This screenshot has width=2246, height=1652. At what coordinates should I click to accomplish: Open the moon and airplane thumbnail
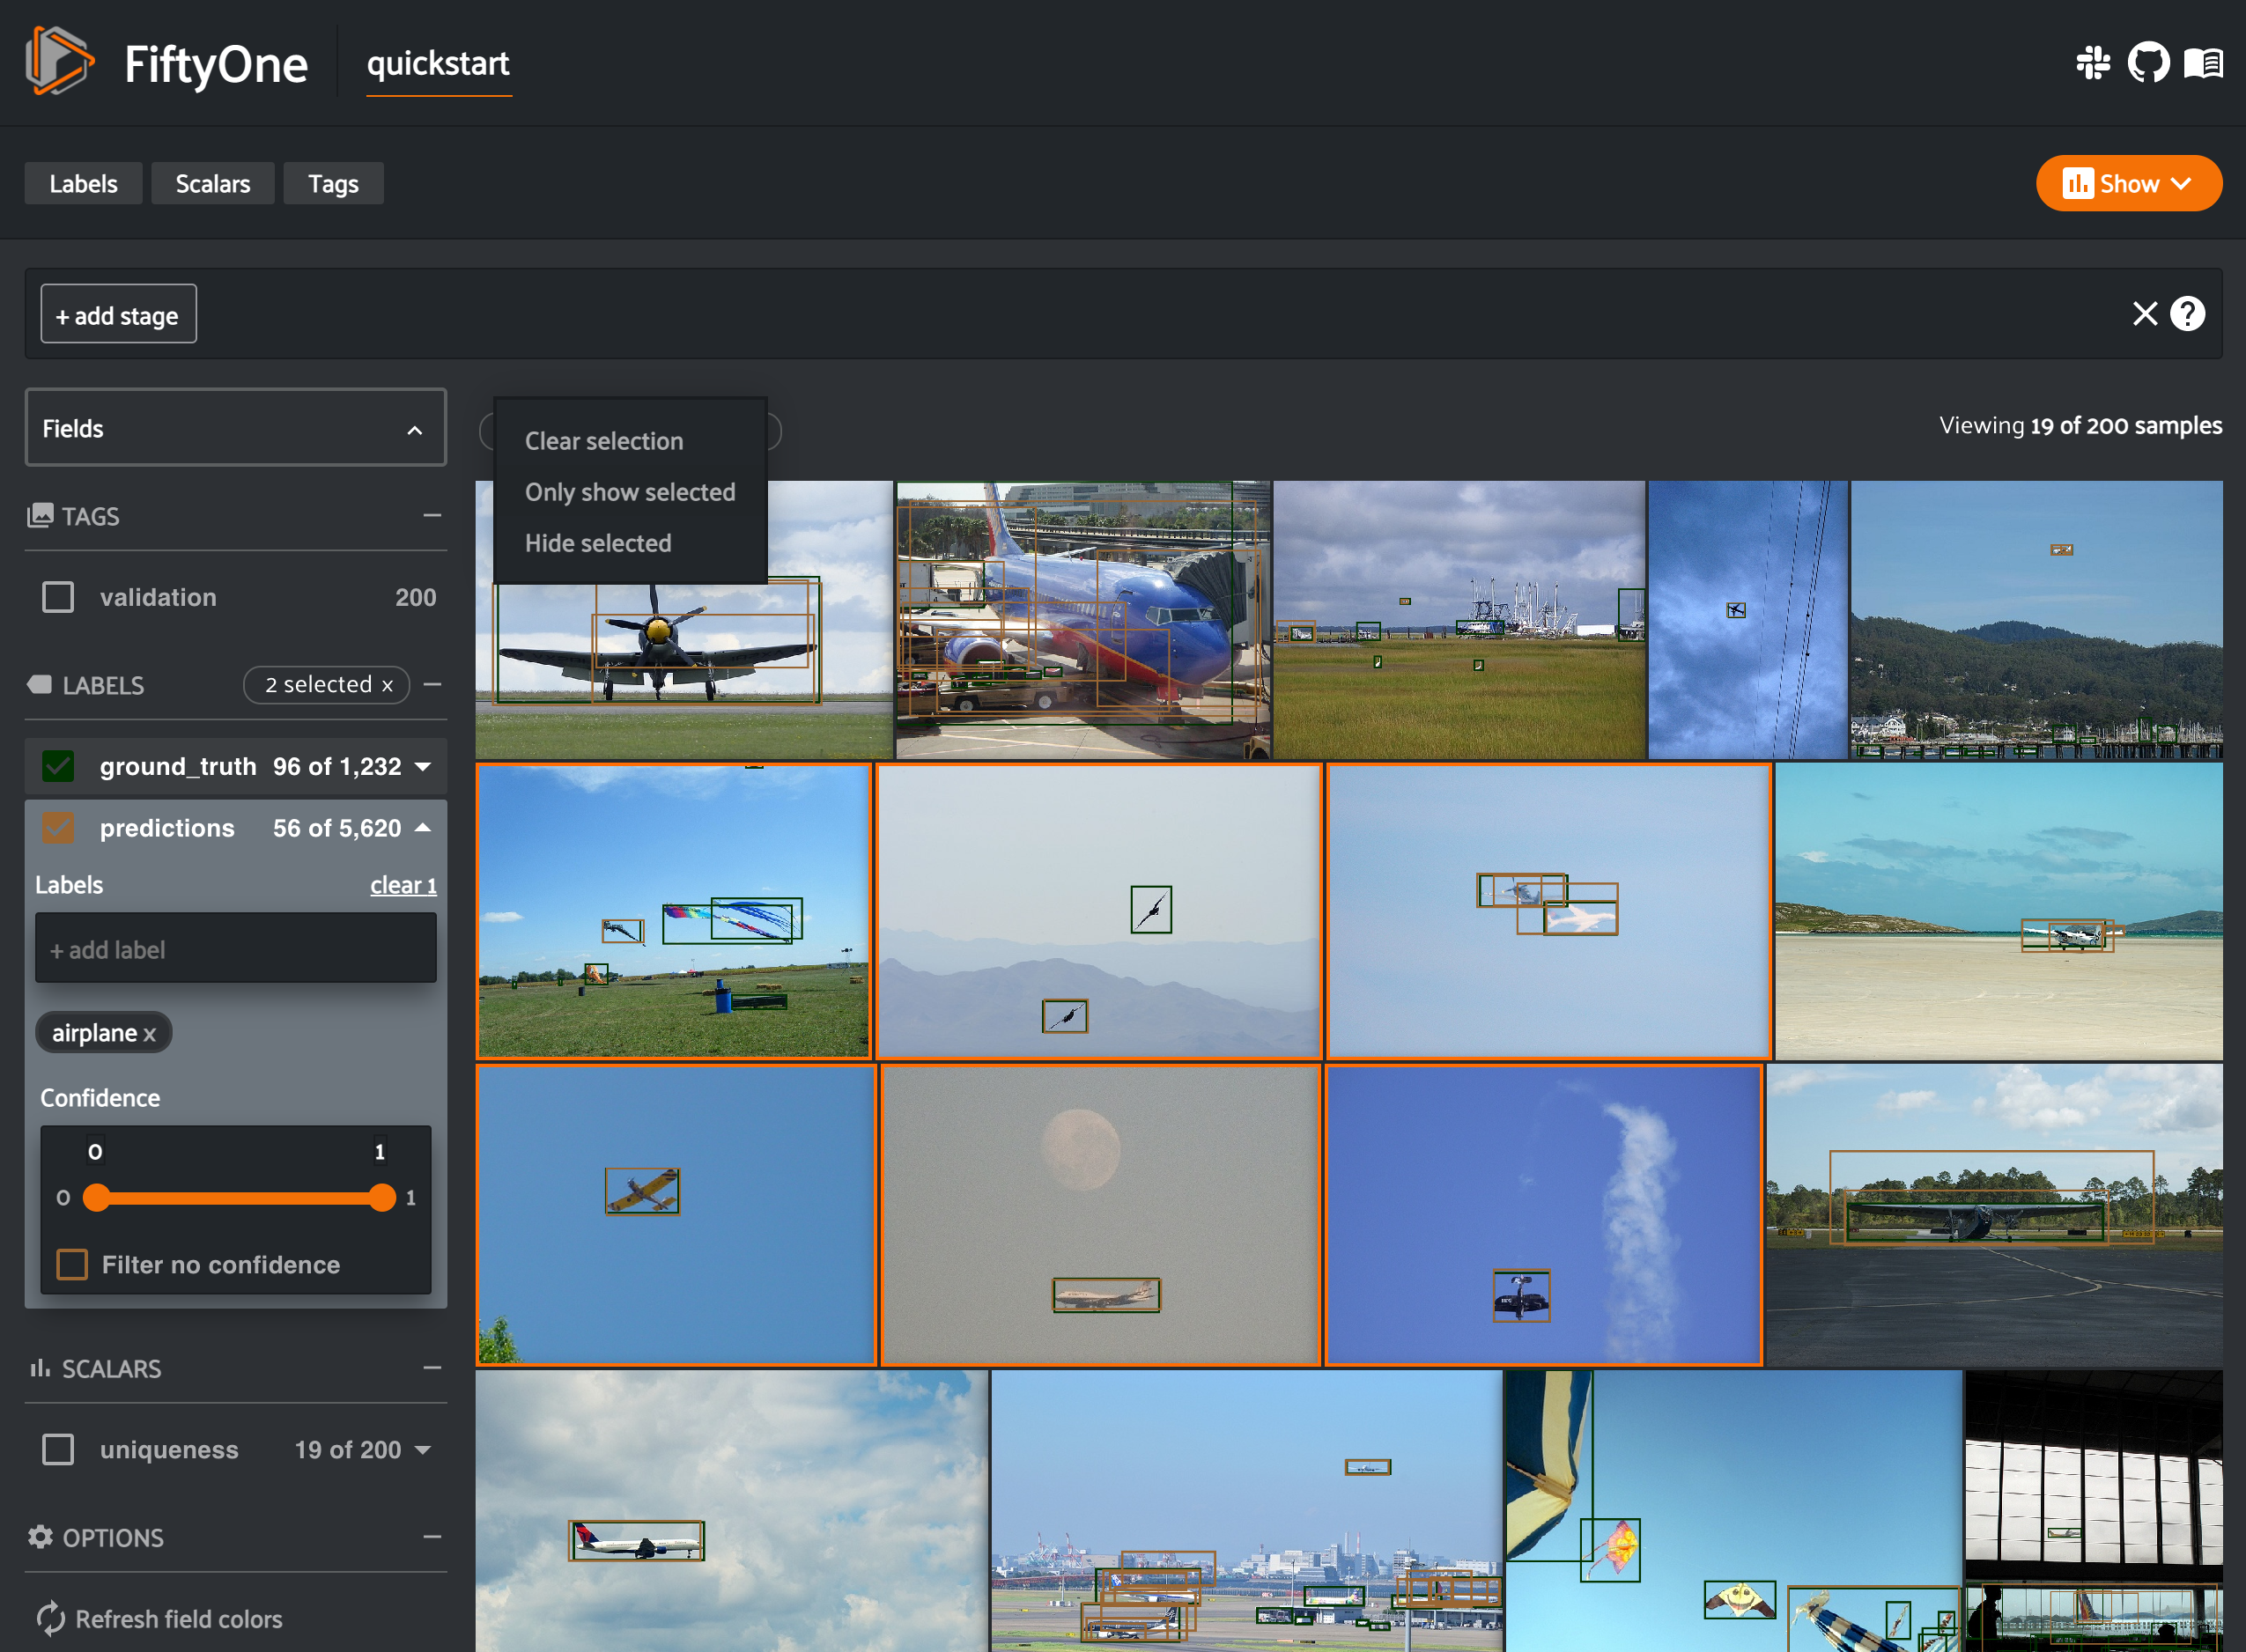coord(1100,1215)
